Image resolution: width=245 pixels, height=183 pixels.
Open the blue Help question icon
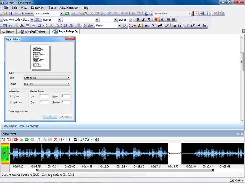[146, 14]
